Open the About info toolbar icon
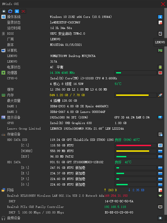 tap(17, 11)
